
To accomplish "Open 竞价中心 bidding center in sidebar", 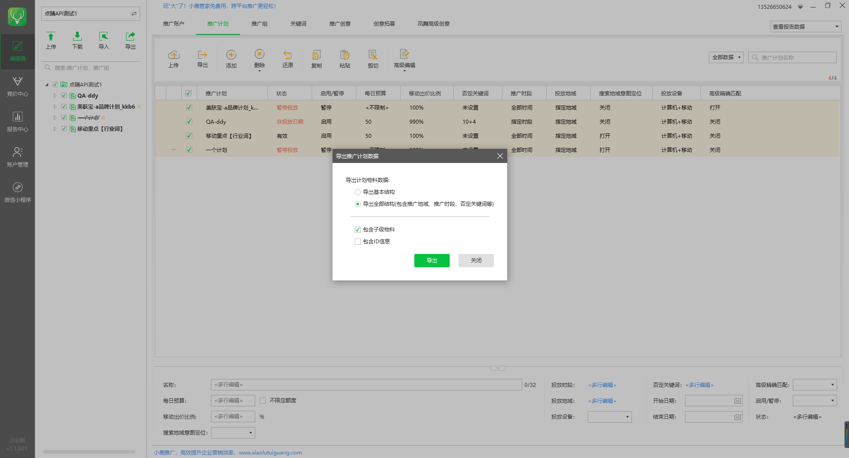I will [17, 87].
